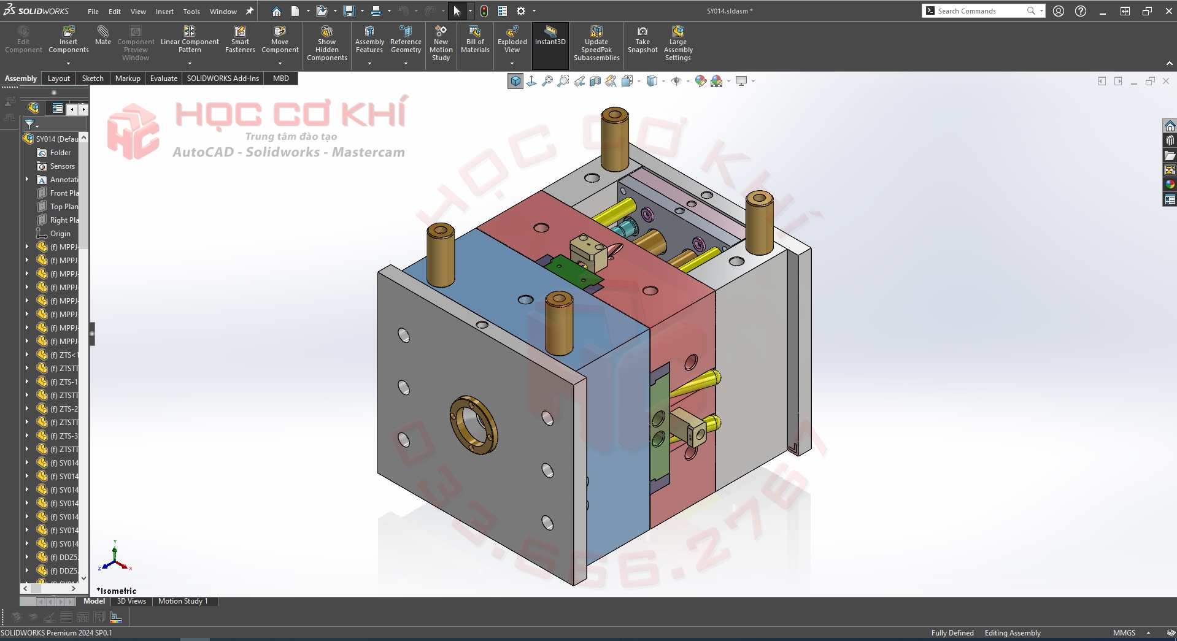The height and width of the screenshot is (641, 1177).
Task: Create a New Motion Study
Action: pyautogui.click(x=441, y=43)
